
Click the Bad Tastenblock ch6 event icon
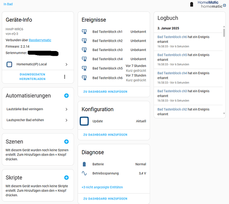click(84, 78)
